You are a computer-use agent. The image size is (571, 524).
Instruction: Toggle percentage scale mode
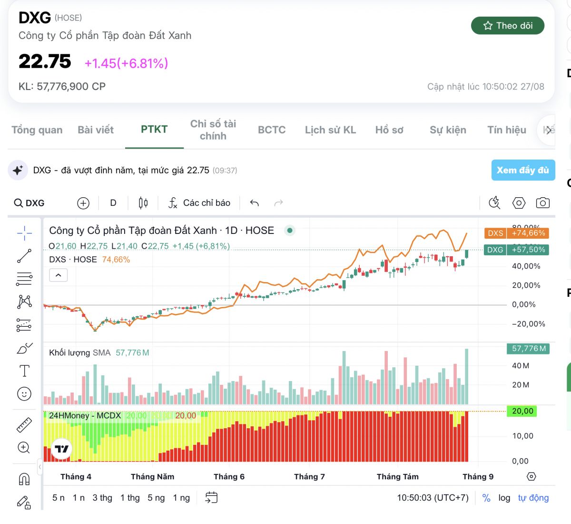click(x=486, y=498)
